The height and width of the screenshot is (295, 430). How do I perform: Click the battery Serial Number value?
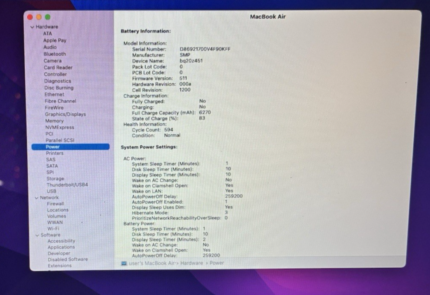205,49
